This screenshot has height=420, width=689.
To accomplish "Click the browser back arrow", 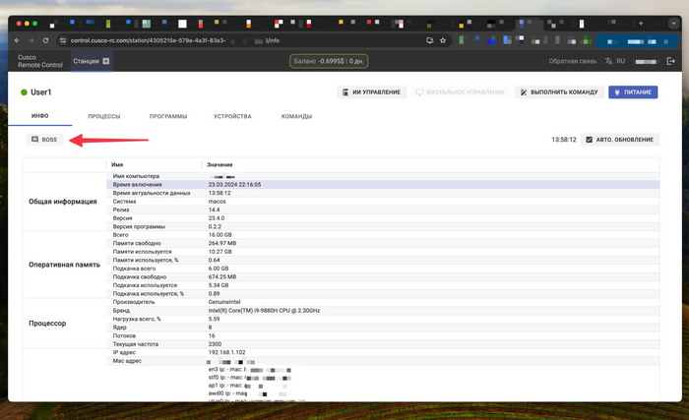I will pos(19,40).
